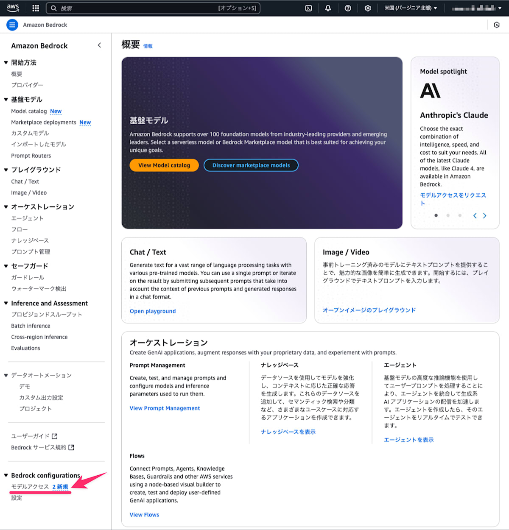This screenshot has width=509, height=530.
Task: Open the settings gear in top bar
Action: click(x=368, y=8)
